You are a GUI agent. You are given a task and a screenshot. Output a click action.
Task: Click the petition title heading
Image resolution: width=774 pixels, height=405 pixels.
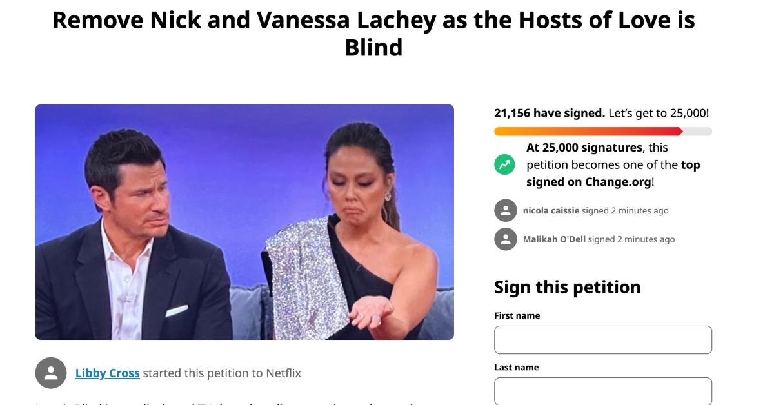point(374,32)
